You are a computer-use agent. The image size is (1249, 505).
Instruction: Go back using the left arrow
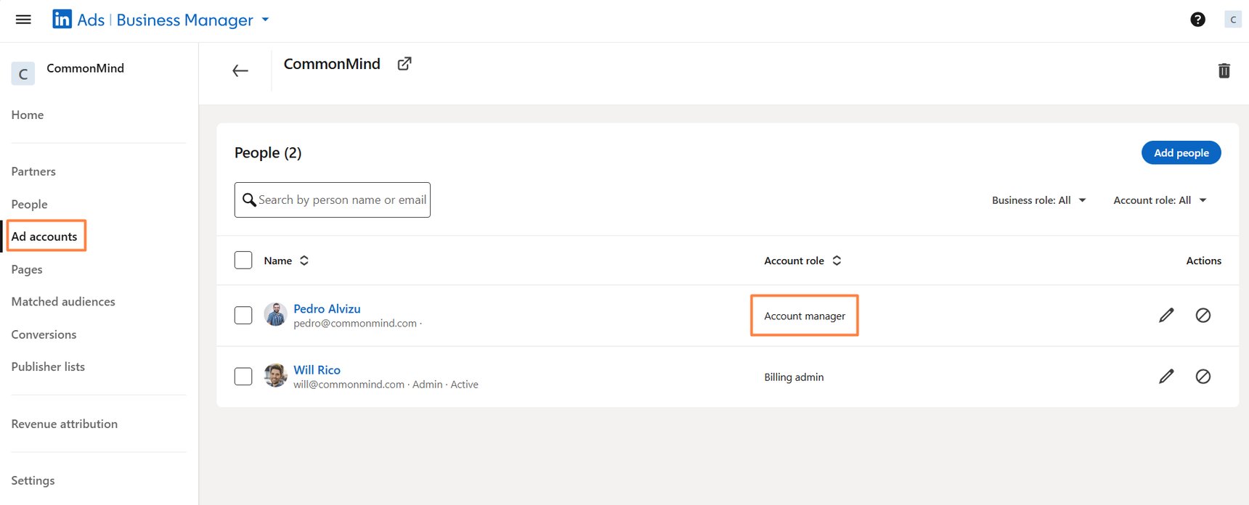(240, 70)
